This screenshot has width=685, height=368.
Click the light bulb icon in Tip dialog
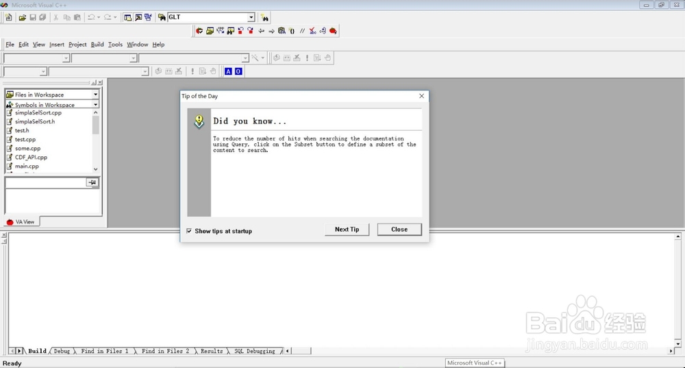(x=199, y=121)
